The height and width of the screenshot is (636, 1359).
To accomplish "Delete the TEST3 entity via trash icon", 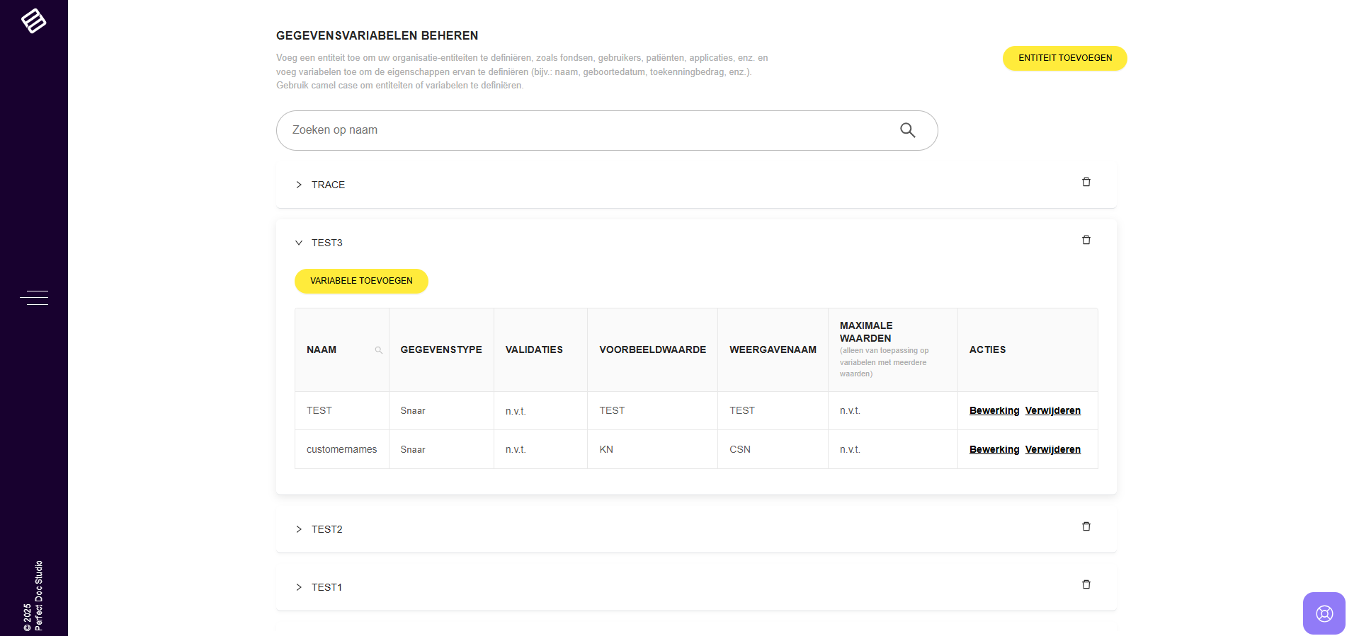I will 1086,241.
